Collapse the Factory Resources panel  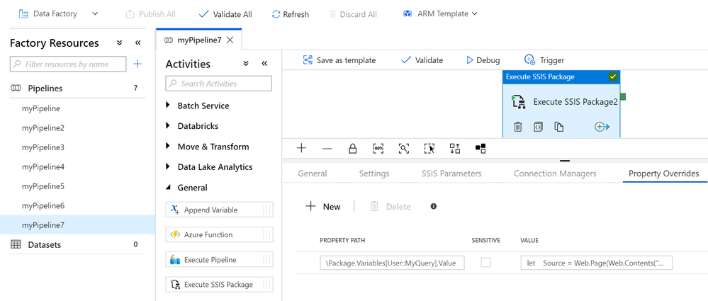coord(138,43)
